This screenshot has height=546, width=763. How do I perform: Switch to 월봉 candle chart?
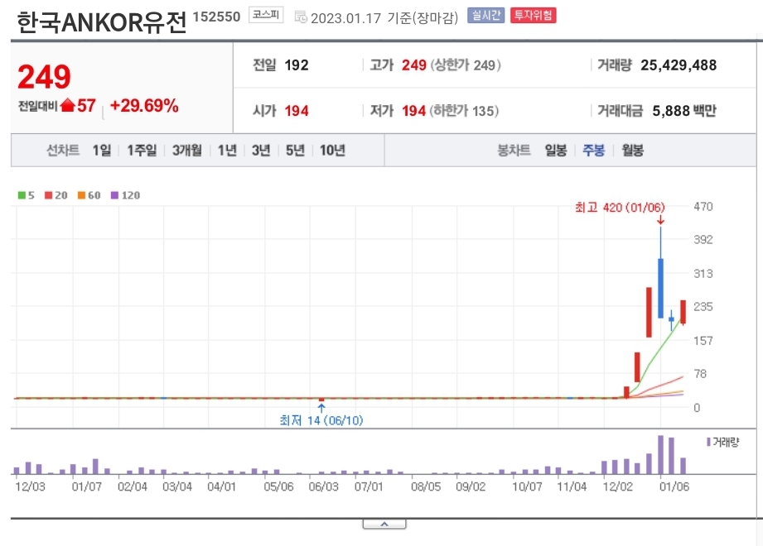633,150
